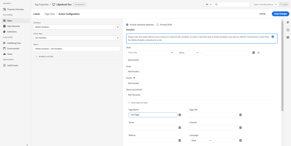Collapse the left sidebar with chevron

point(27,145)
